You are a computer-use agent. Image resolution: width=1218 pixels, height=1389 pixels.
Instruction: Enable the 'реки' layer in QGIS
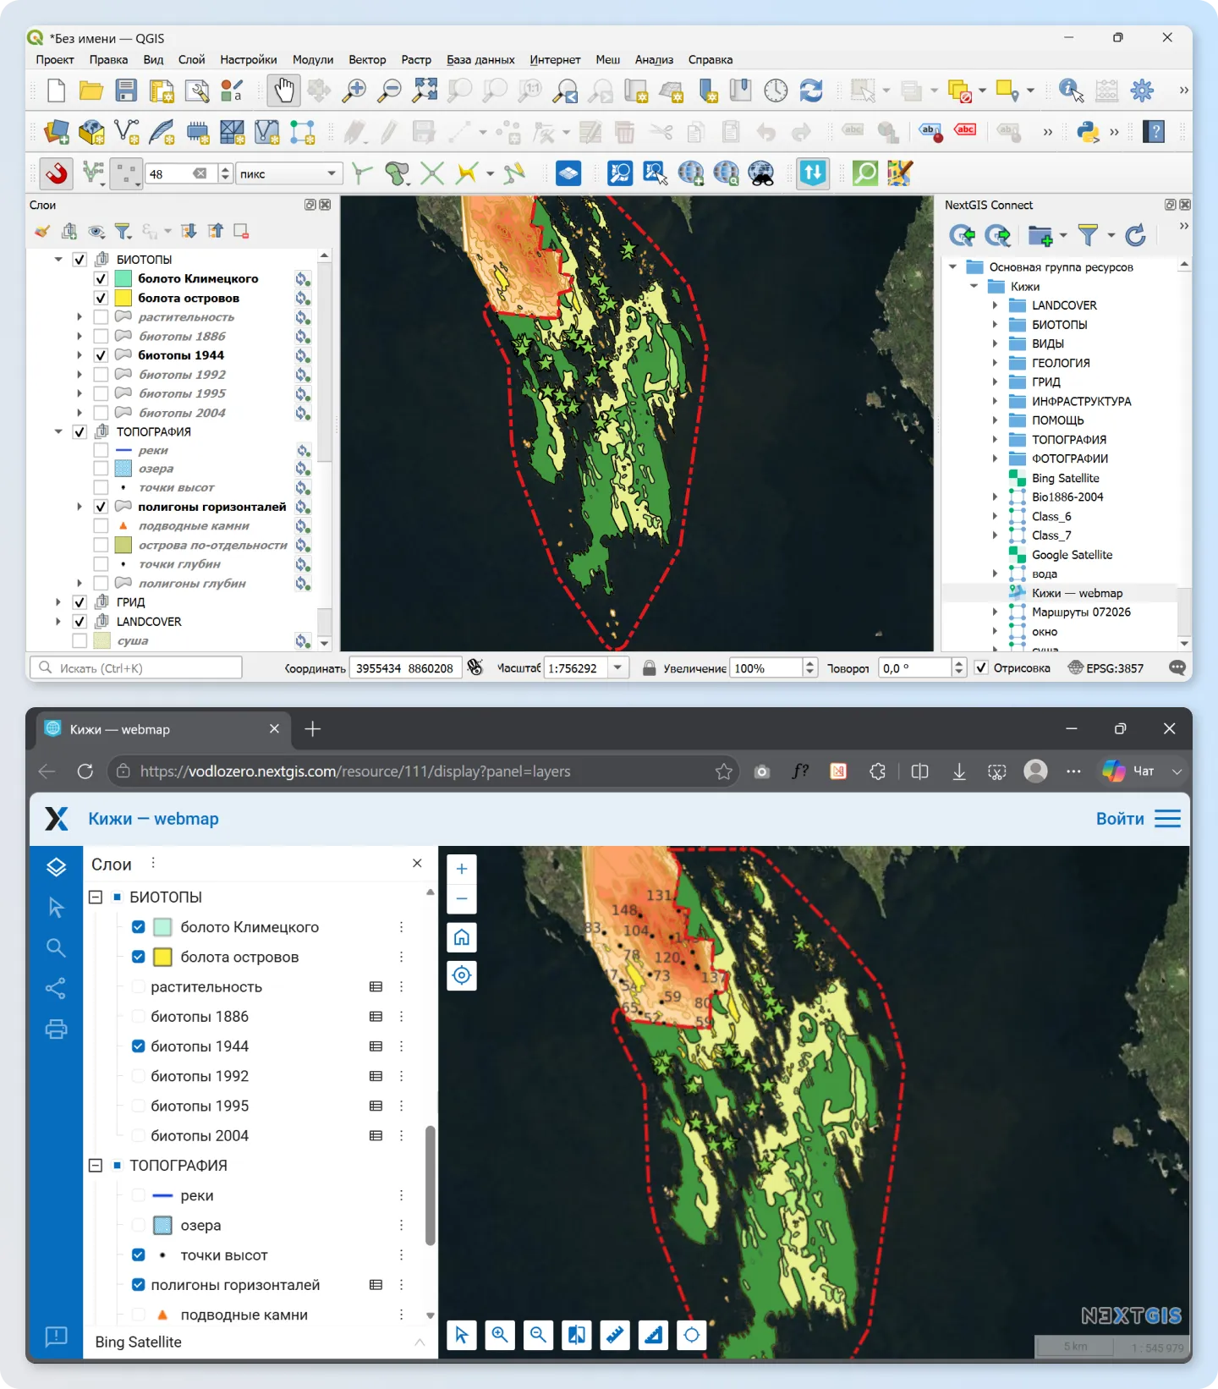(x=101, y=450)
